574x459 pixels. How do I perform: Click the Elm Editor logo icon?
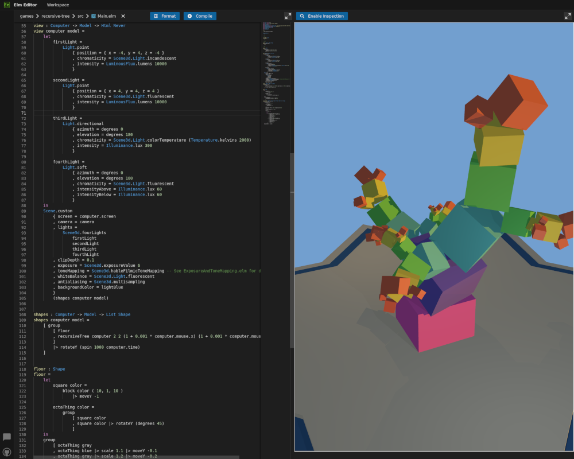pos(7,5)
